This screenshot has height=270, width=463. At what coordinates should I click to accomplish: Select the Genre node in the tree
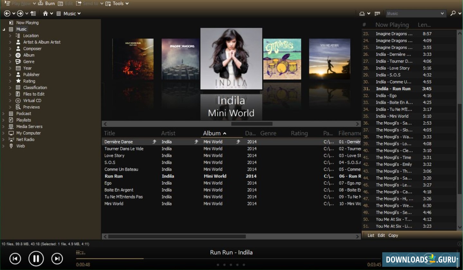point(29,62)
